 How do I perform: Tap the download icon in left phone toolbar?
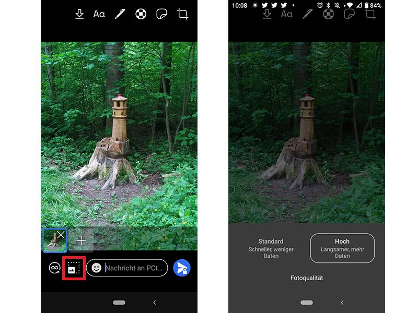point(79,14)
